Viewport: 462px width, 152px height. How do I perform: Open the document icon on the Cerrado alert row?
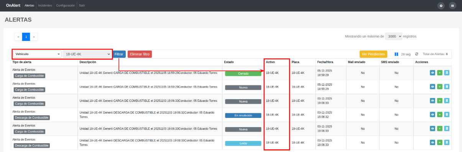click(447, 73)
